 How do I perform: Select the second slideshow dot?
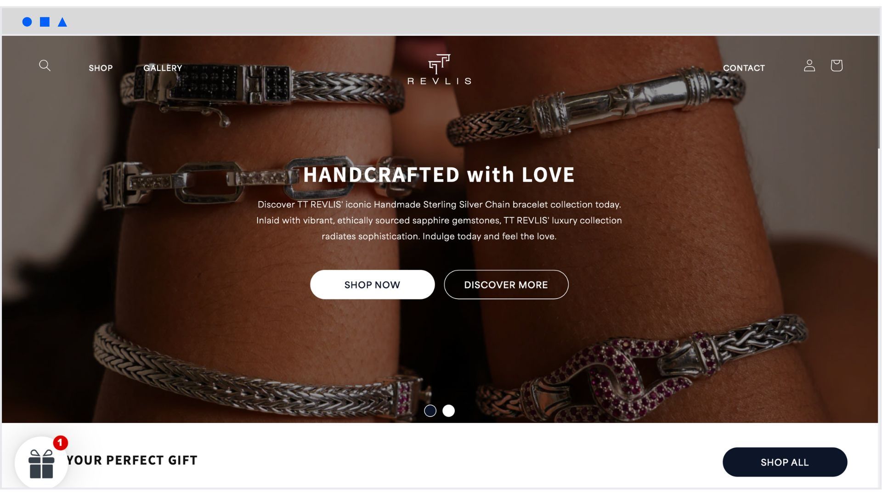(x=448, y=411)
